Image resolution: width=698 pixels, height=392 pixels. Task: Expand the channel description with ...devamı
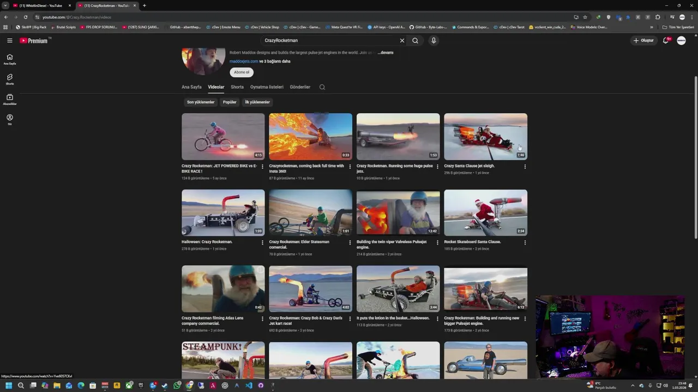point(386,53)
